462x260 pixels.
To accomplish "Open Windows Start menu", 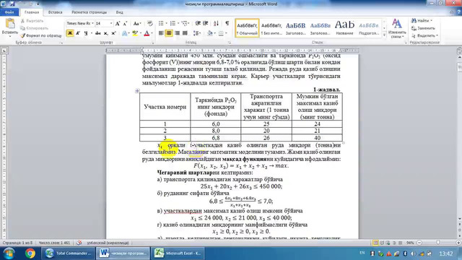I will click(9, 253).
